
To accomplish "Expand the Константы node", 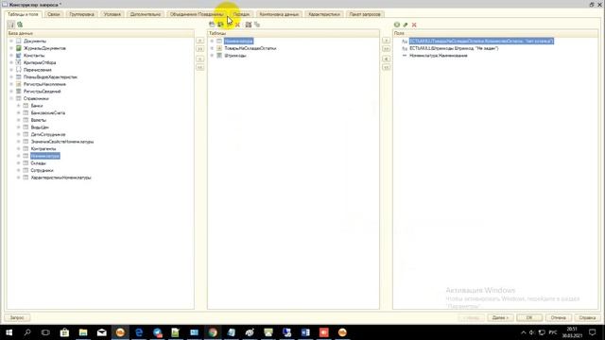I will click(11, 56).
